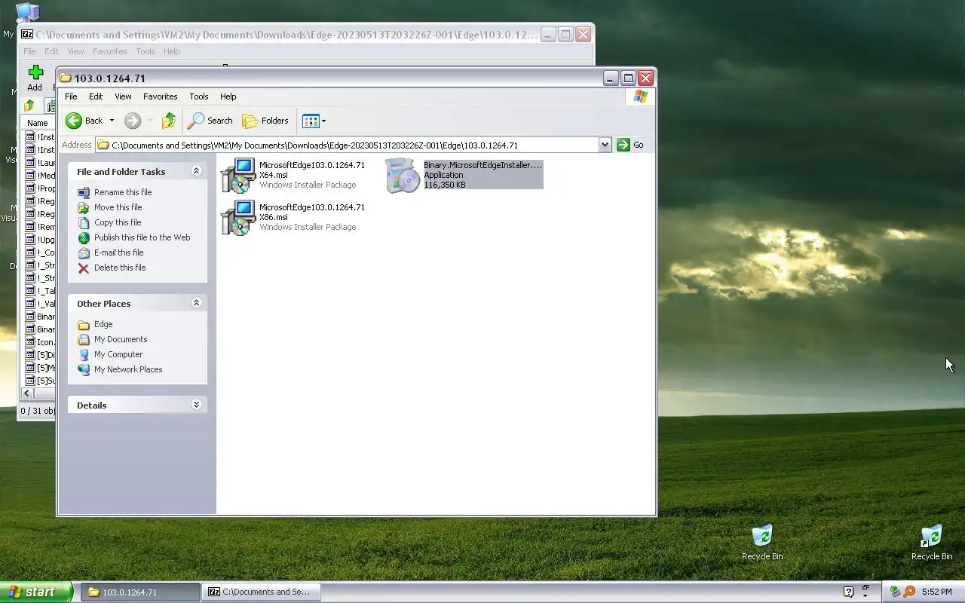Click the Back arrow in Explorer toolbar
965x603 pixels.
coord(74,121)
